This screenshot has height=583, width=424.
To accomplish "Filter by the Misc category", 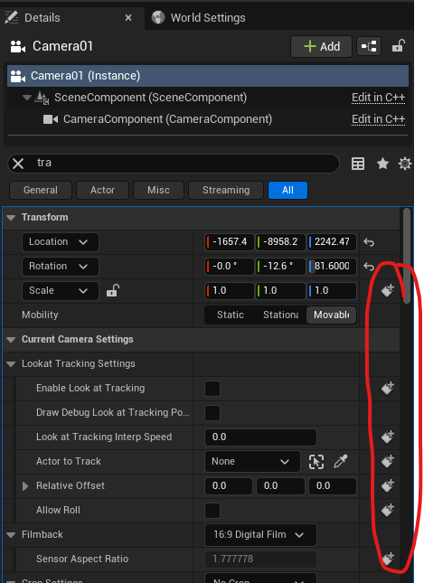I will tap(158, 191).
